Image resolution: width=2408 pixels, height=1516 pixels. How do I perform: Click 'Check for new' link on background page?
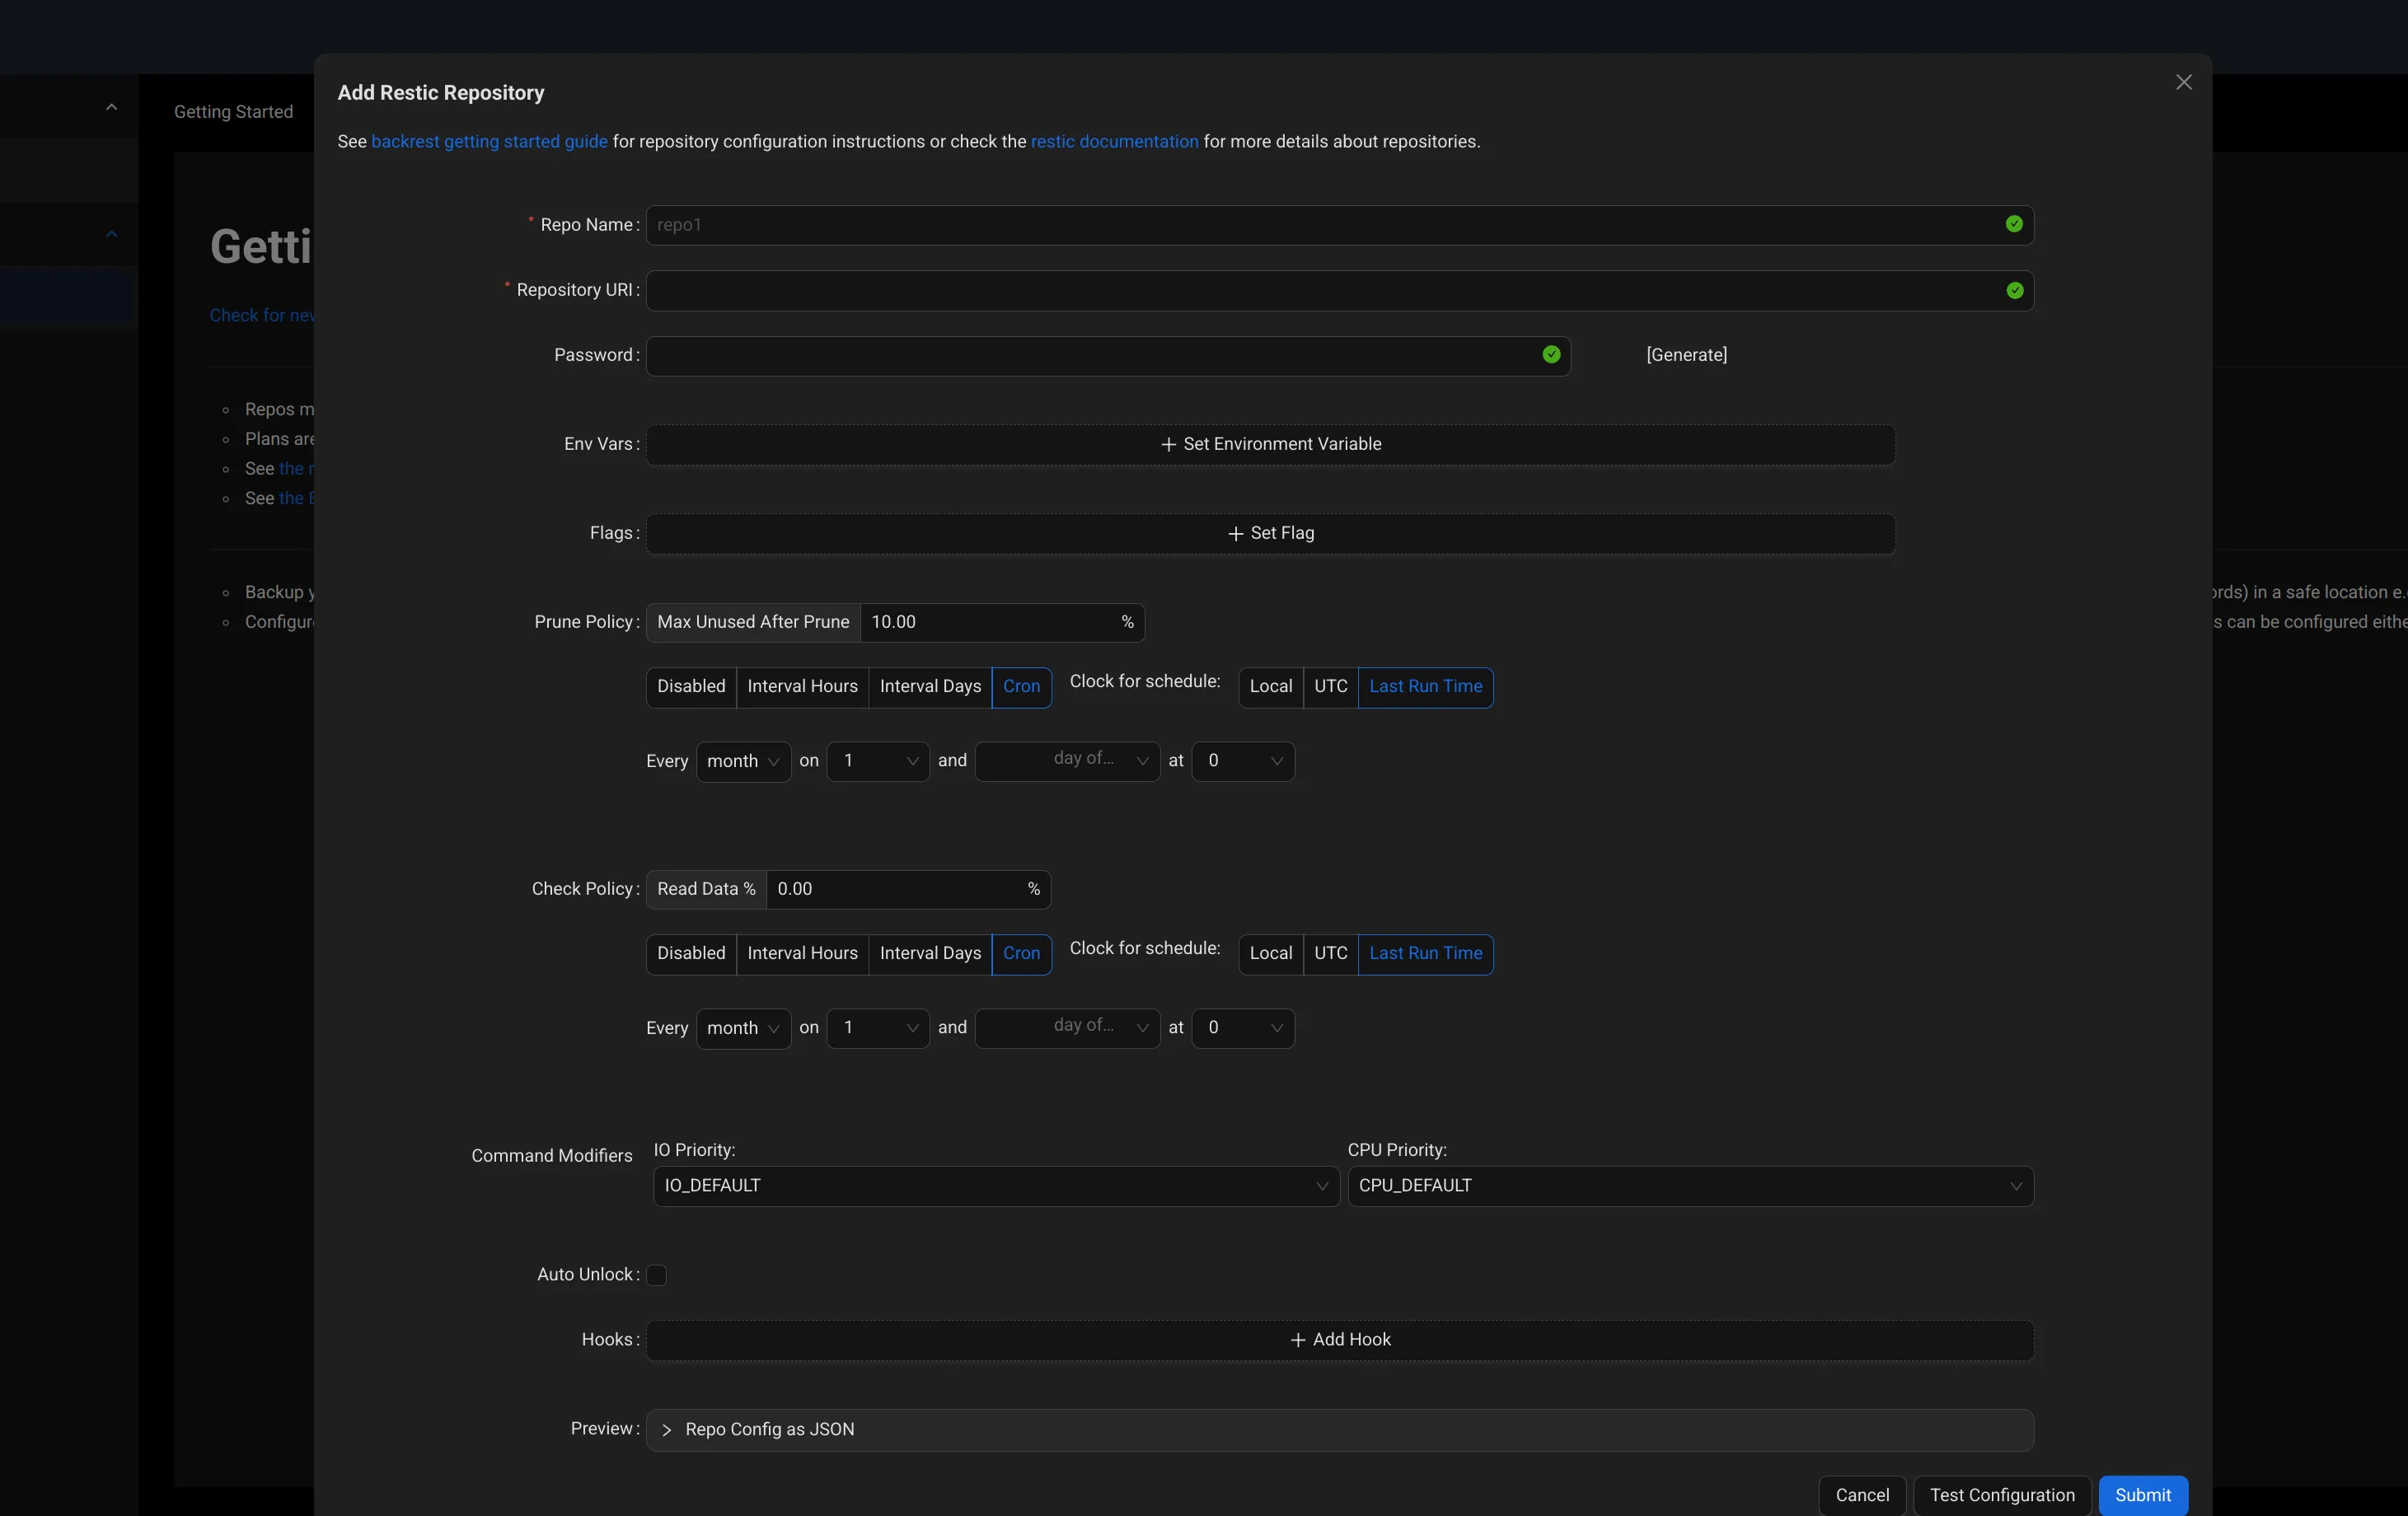[x=262, y=315]
